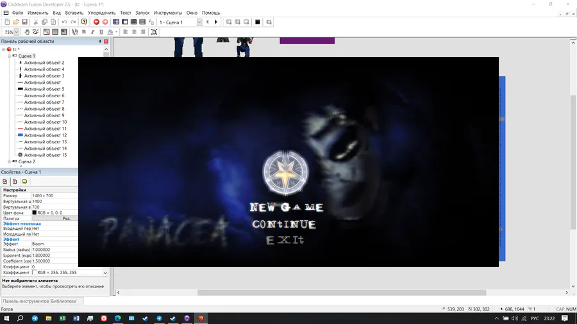
Task: Go back with the red left arrow
Action: (96, 22)
